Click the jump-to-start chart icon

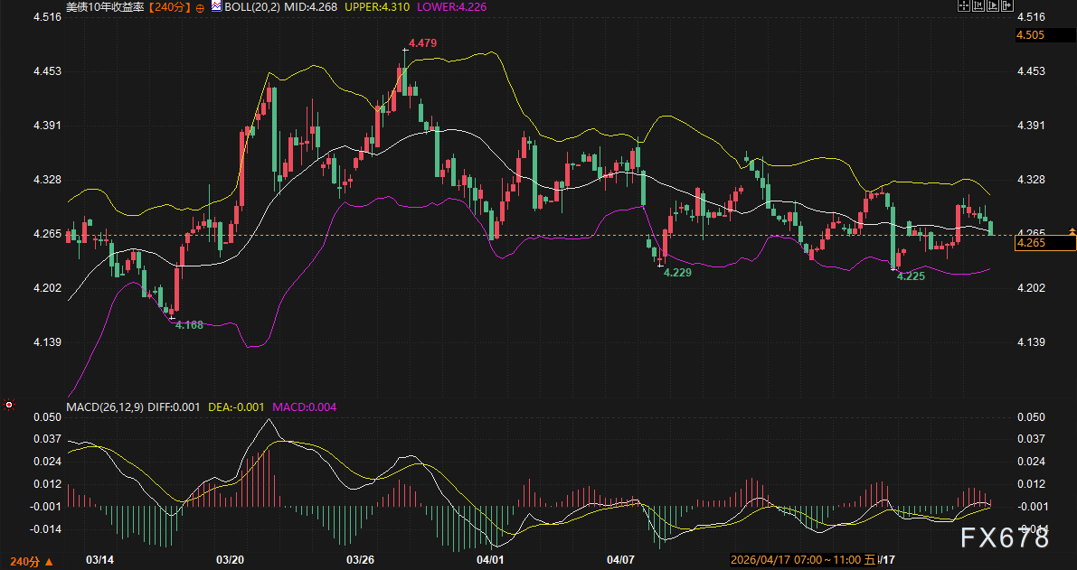click(978, 6)
